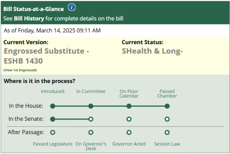
Task: Click House row In Committee marker
Action: pos(91,106)
